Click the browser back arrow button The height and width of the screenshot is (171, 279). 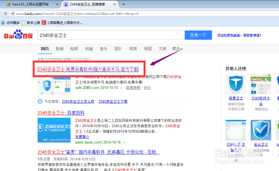pos(5,14)
